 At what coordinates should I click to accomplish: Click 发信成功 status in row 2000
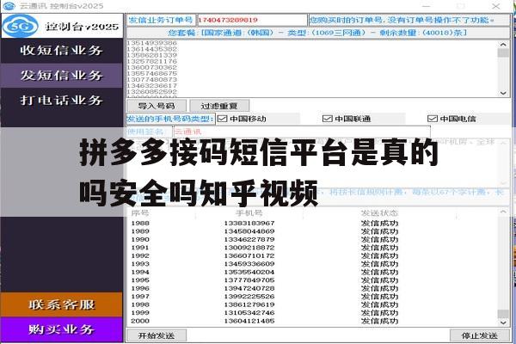click(379, 321)
